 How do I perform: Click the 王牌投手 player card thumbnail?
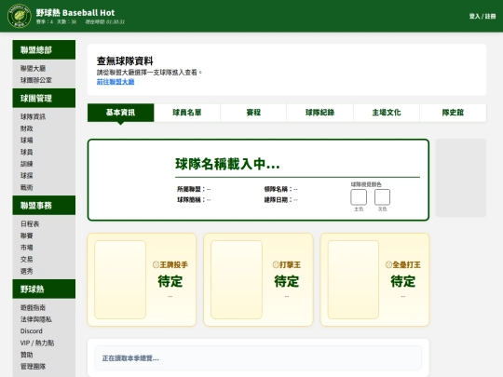click(120, 280)
